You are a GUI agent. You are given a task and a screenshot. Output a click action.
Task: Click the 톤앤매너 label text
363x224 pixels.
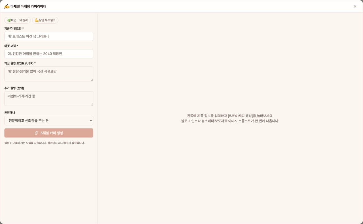pyautogui.click(x=10, y=113)
